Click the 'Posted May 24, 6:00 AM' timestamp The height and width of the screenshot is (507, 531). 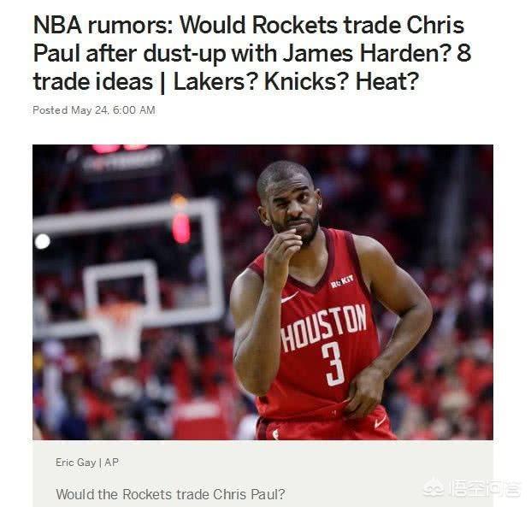pyautogui.click(x=94, y=110)
